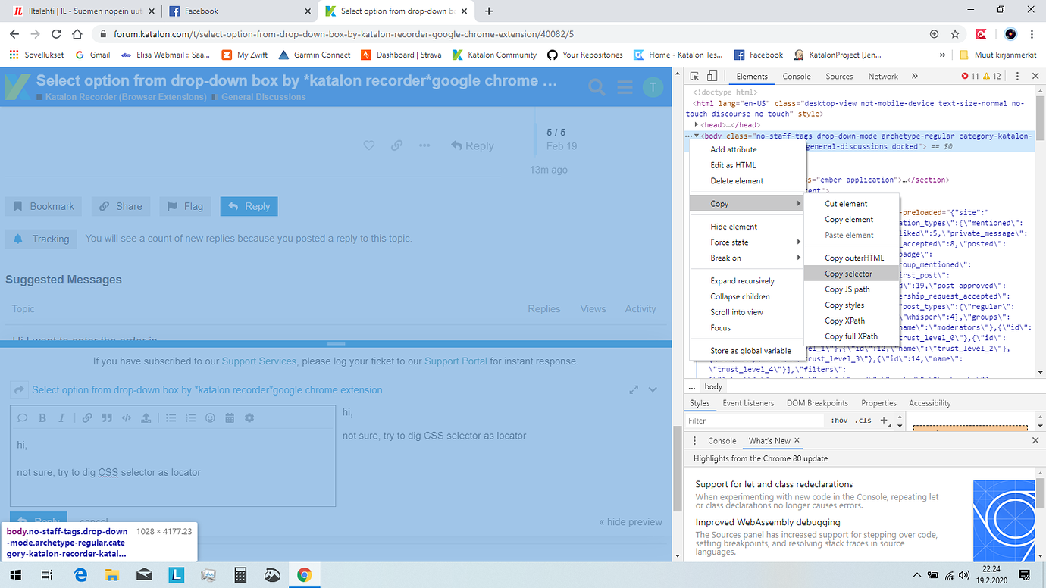The width and height of the screenshot is (1046, 588).
Task: Insert an emoji using the smiley icon
Action: point(210,418)
